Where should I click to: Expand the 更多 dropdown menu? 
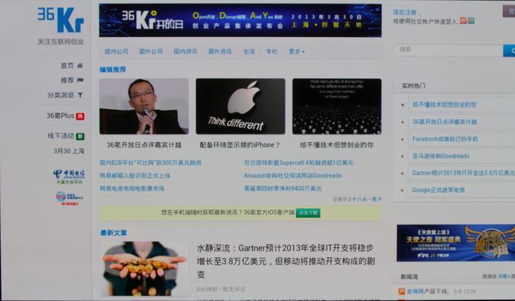[297, 51]
